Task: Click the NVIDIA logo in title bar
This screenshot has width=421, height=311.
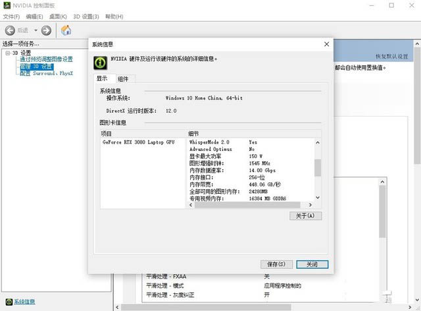Action: [x=7, y=5]
